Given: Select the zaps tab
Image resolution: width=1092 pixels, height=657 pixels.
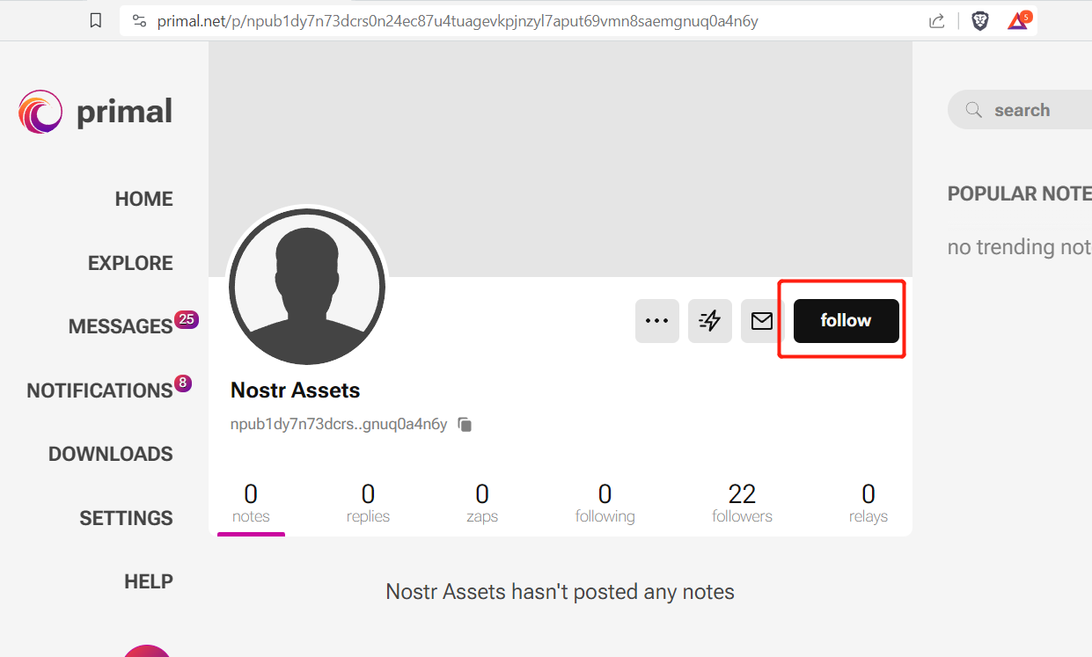Looking at the screenshot, I should point(482,504).
